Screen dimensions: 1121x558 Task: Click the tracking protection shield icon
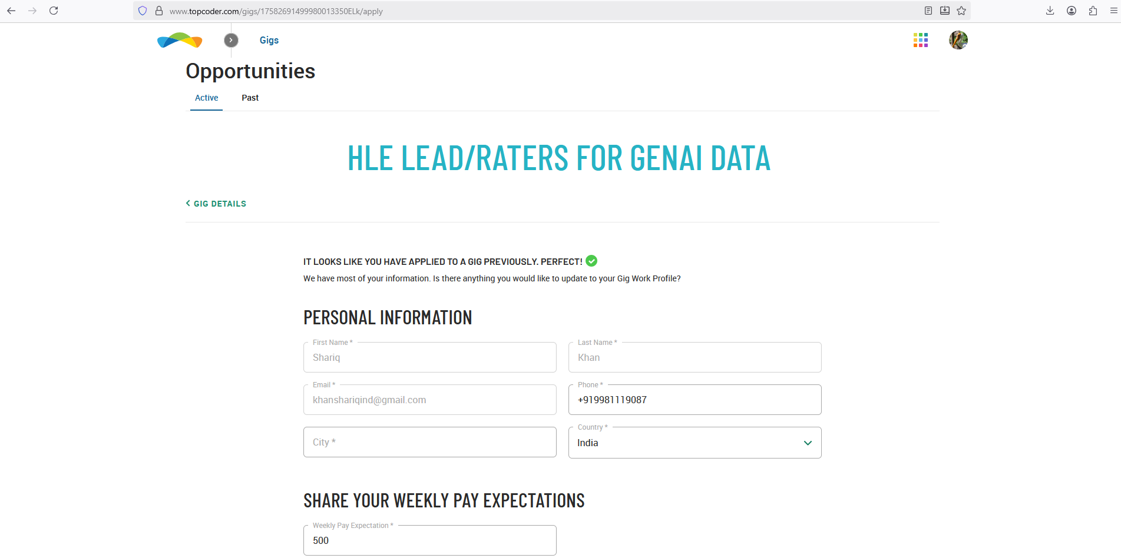pyautogui.click(x=143, y=11)
